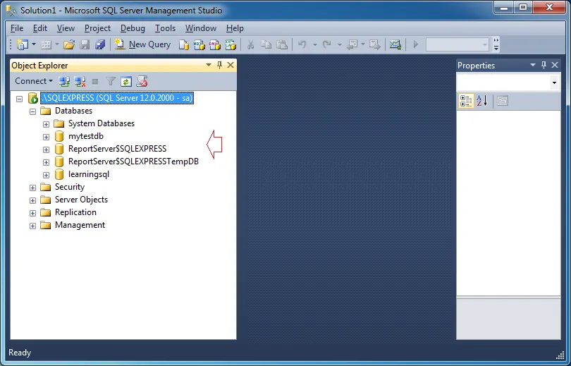Open the Solution Configurations combo box
The height and width of the screenshot is (366, 571).
(457, 45)
